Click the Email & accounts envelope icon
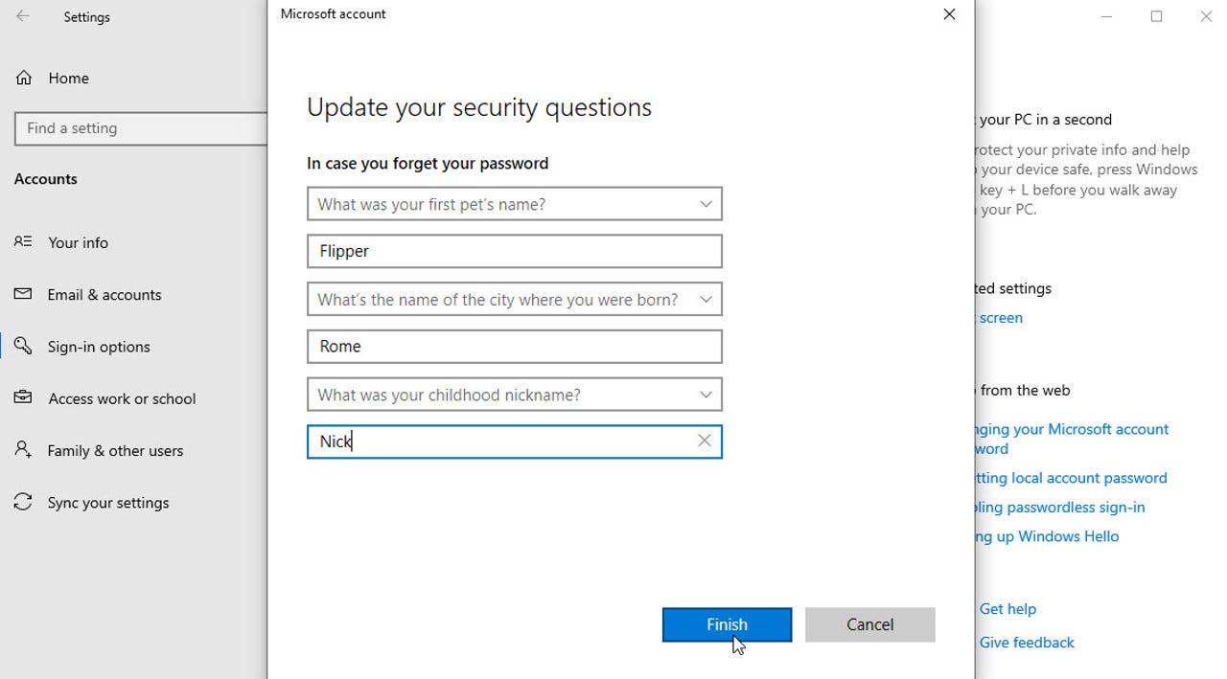 coord(24,294)
